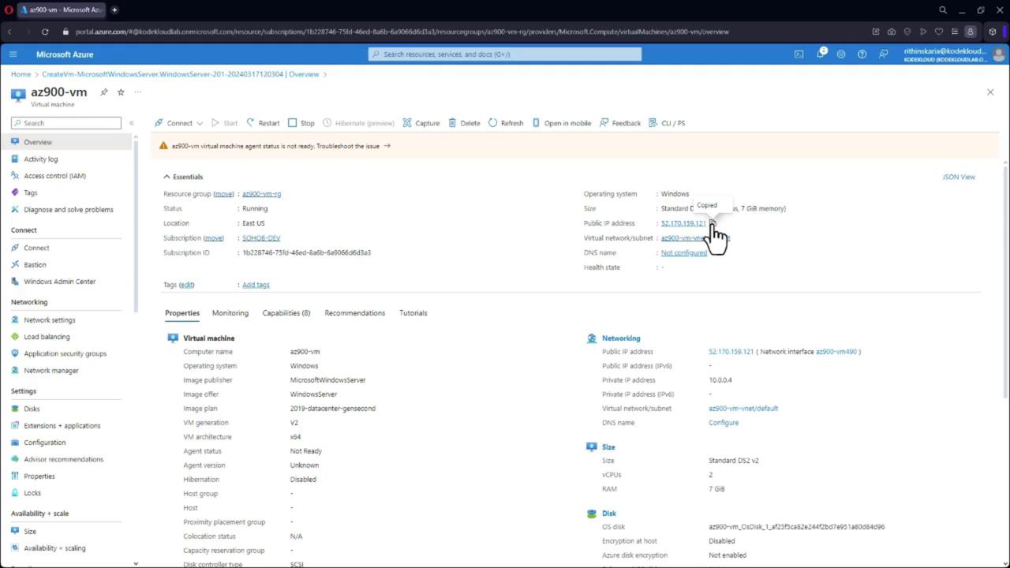1010x568 pixels.
Task: Open the az900-vm-rg resource group link
Action: click(261, 194)
